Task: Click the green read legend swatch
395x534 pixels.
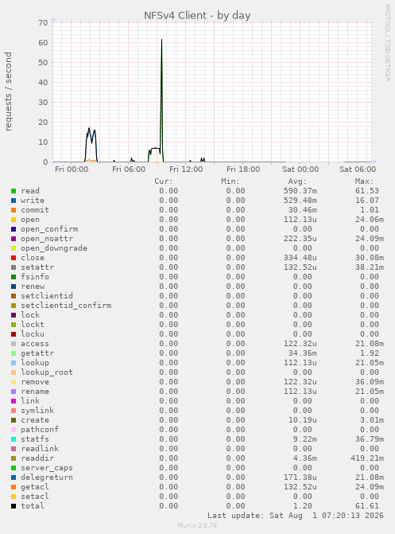Action: click(x=14, y=191)
